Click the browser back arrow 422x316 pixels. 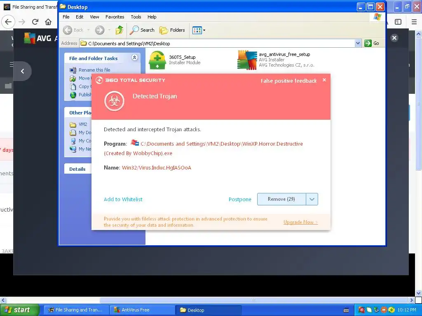(x=8, y=22)
